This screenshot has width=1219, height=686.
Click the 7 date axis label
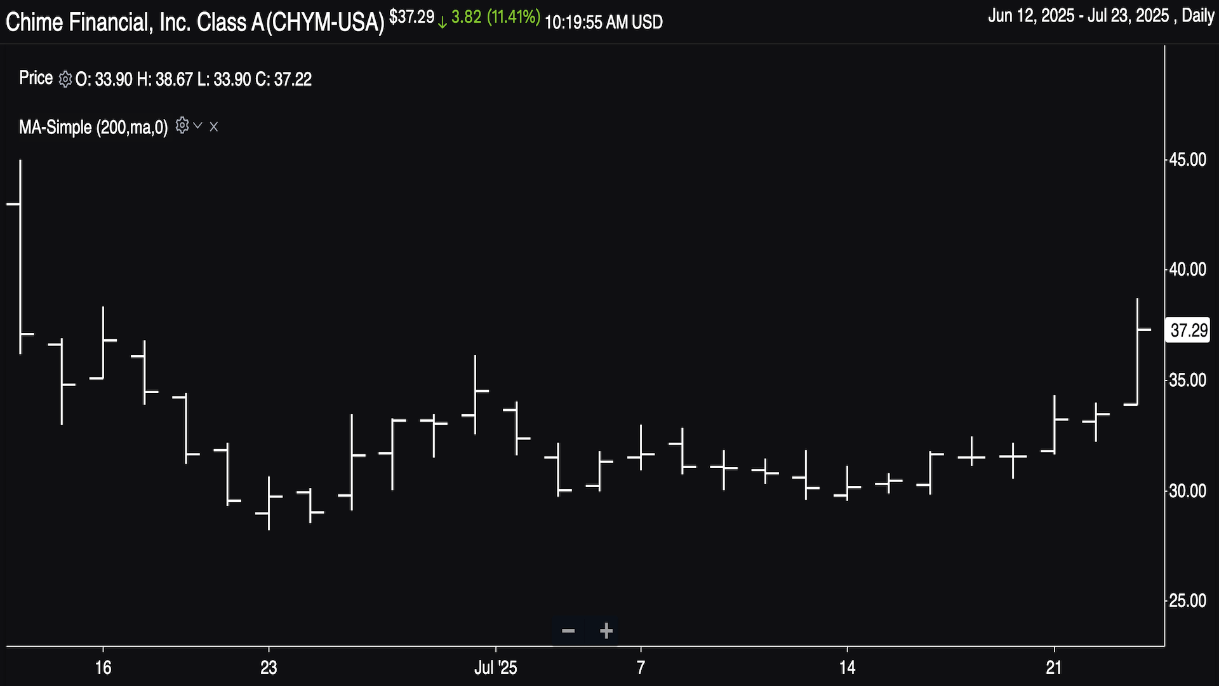tap(641, 668)
